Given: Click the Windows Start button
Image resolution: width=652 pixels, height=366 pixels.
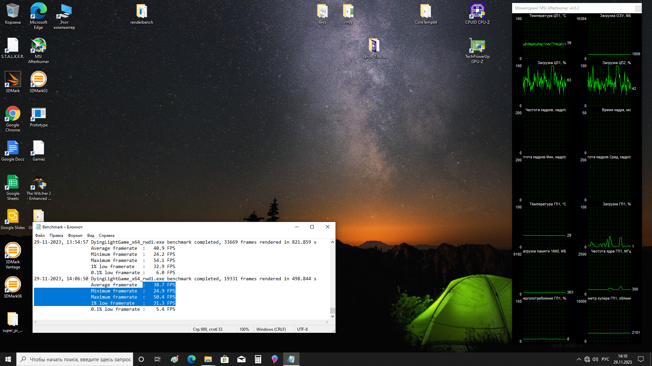Looking at the screenshot, I should [8, 359].
